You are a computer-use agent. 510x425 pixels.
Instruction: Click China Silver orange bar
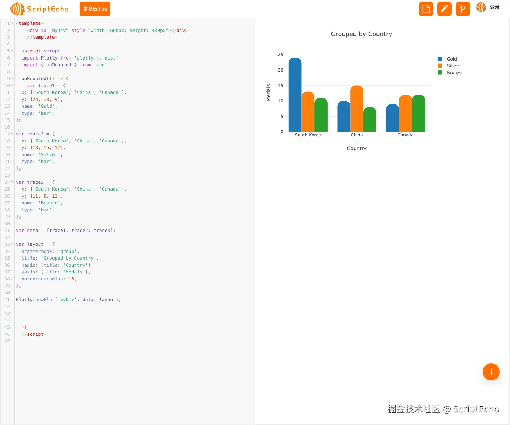[357, 109]
